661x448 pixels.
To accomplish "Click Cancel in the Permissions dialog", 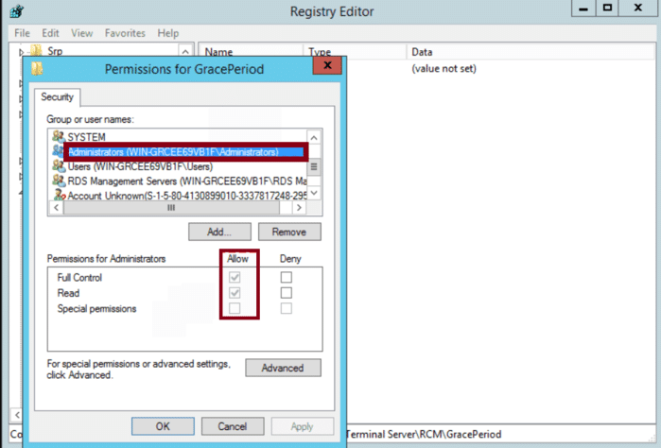I will pyautogui.click(x=233, y=426).
